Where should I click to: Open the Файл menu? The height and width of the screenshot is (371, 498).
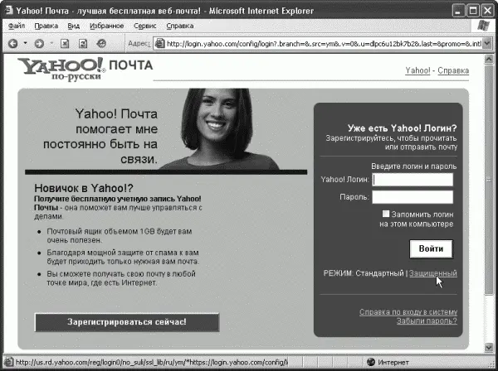17,26
